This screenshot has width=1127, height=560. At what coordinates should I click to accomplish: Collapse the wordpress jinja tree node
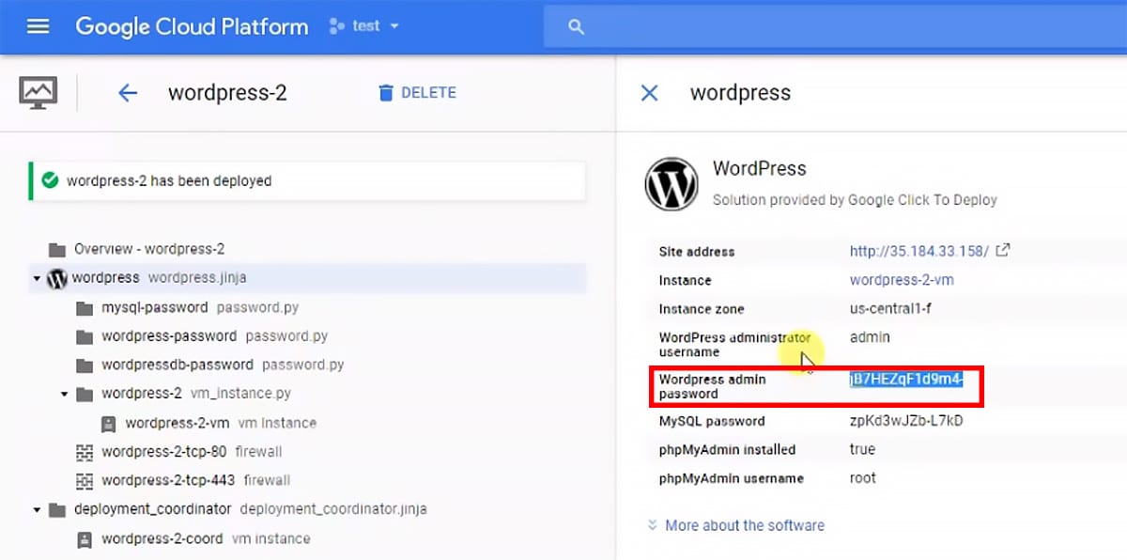pos(37,279)
